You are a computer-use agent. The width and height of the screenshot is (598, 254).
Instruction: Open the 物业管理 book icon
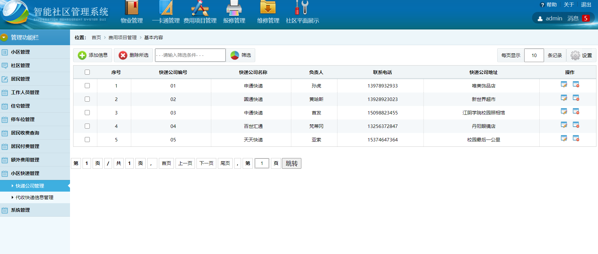132,8
